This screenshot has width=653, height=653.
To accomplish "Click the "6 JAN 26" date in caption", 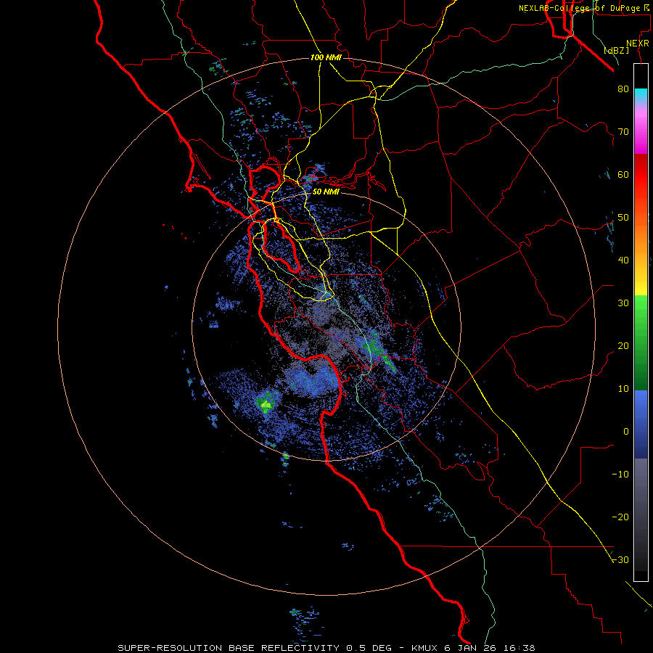I will (x=470, y=648).
